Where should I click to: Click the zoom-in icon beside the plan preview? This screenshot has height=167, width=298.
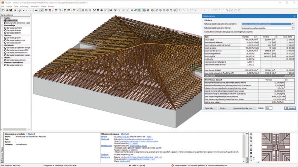click(x=251, y=134)
